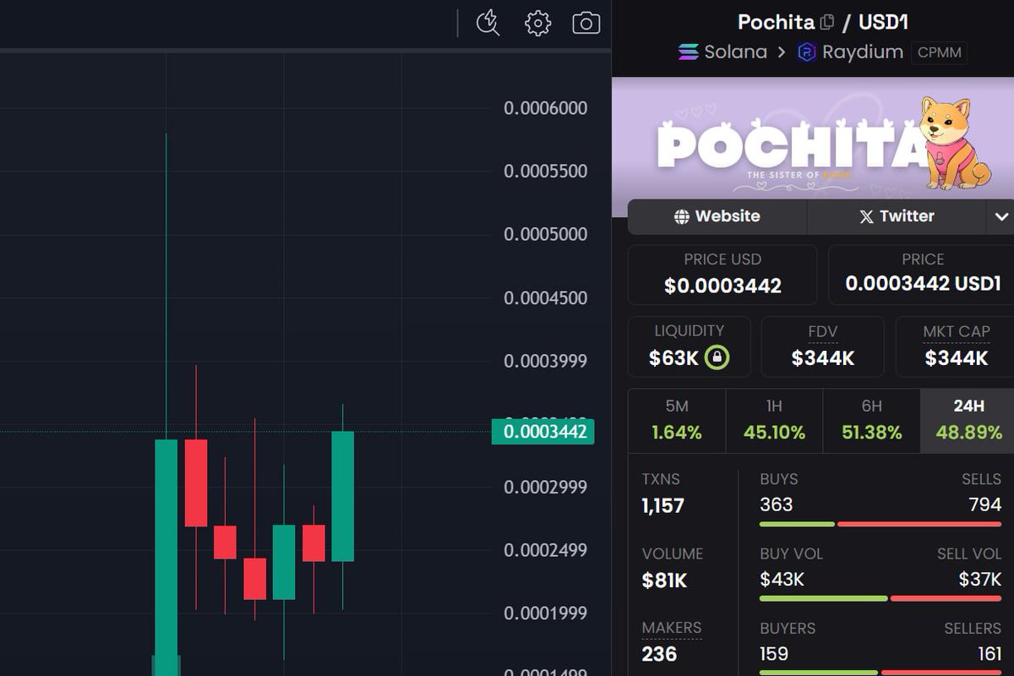Click the TXNS value 1,157
The image size is (1014, 676).
pos(663,506)
